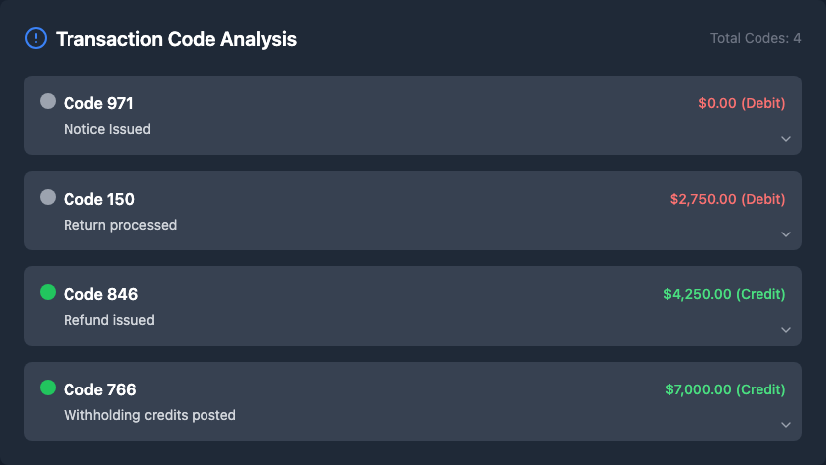Click the alert info icon beside title
This screenshot has height=465, width=826.
[x=35, y=39]
